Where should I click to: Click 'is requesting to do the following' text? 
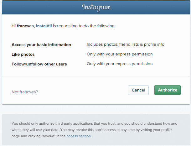(84, 26)
